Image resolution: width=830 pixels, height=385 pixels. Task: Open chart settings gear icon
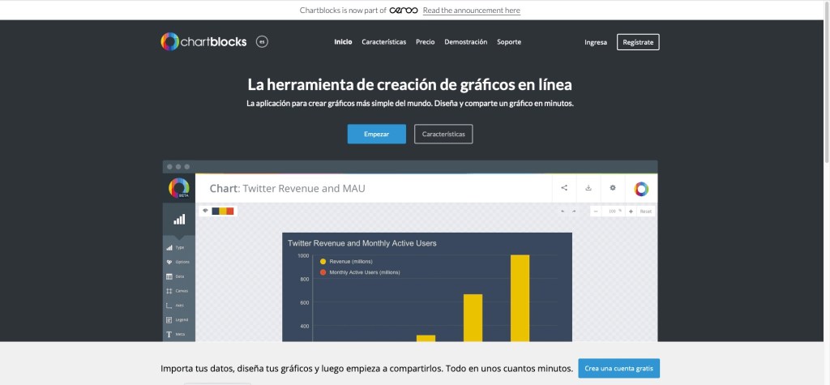tap(613, 188)
